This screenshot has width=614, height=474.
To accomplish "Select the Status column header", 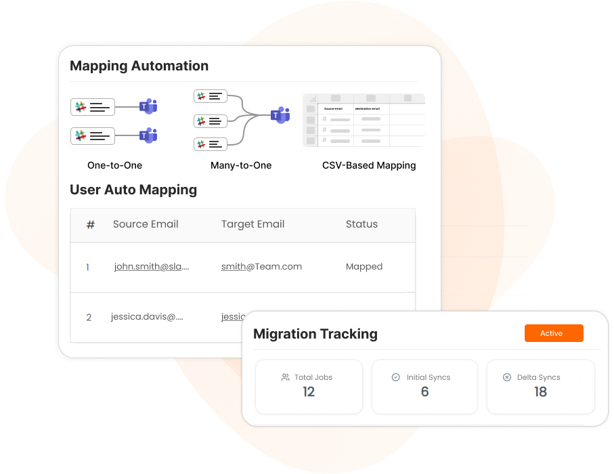I will 361,223.
